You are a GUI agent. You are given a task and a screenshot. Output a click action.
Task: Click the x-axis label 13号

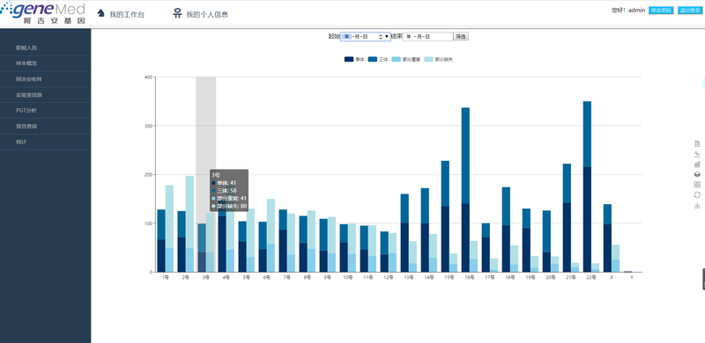[409, 278]
